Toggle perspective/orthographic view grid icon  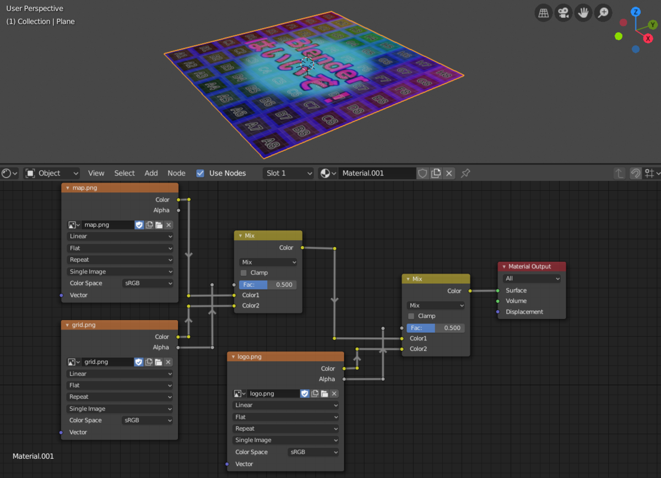tap(544, 13)
